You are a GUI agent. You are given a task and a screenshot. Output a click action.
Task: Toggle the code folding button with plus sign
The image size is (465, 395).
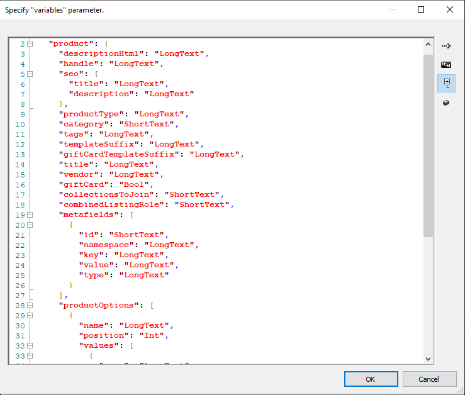tap(446, 83)
